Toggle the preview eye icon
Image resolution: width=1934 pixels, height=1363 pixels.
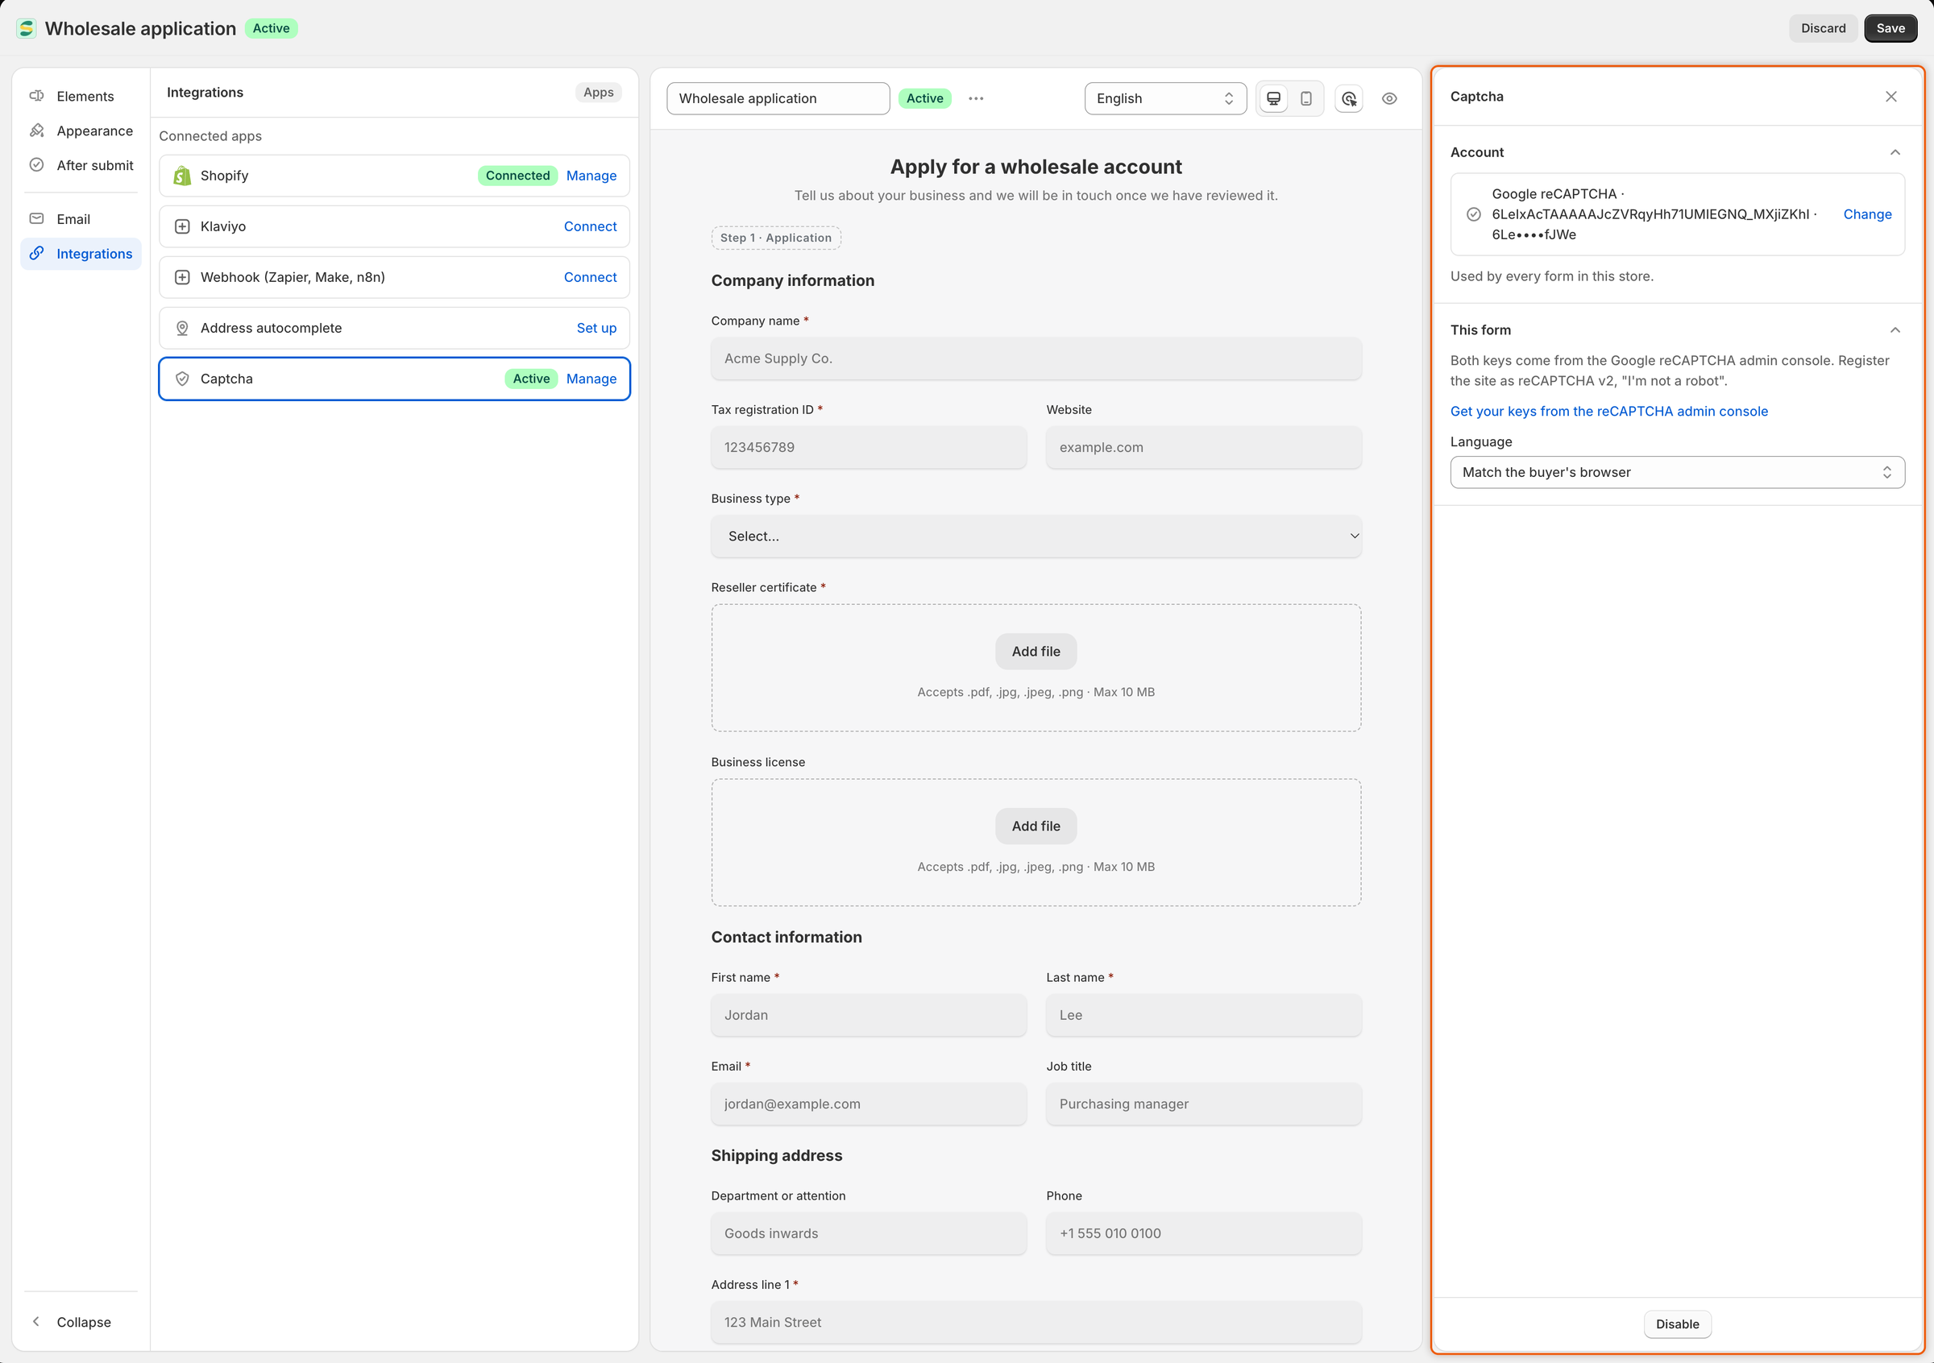(x=1389, y=98)
